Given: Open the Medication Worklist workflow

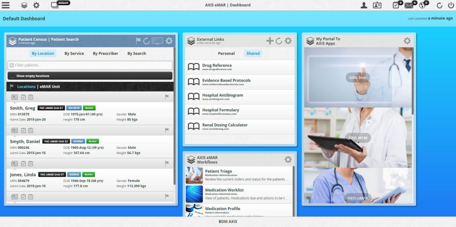Looking at the screenshot, I should coord(239,194).
